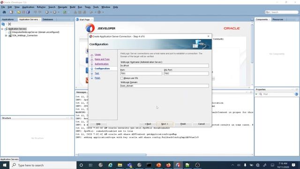Screen dimensions: 300x169
Task: Click the Windows taskbar search box
Action: point(43,165)
